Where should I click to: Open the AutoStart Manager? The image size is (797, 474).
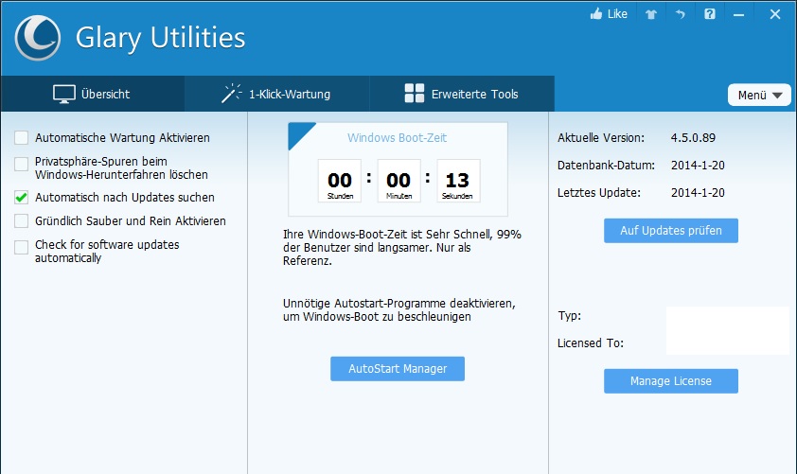(x=398, y=369)
